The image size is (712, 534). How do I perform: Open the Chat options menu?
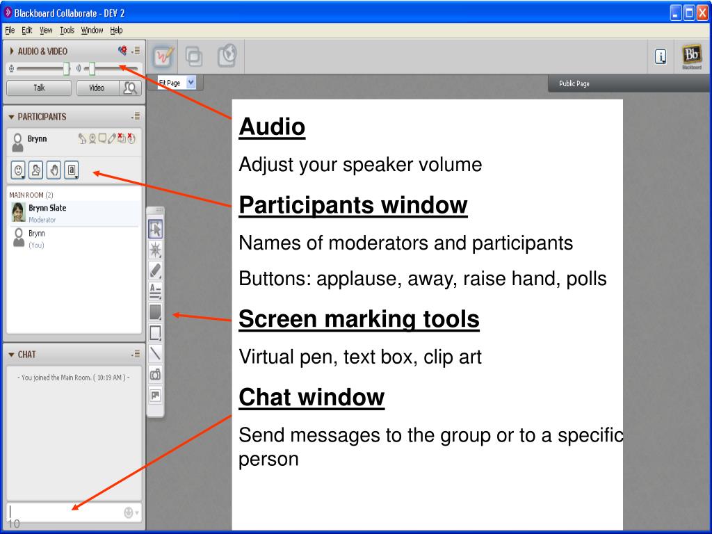tap(136, 354)
